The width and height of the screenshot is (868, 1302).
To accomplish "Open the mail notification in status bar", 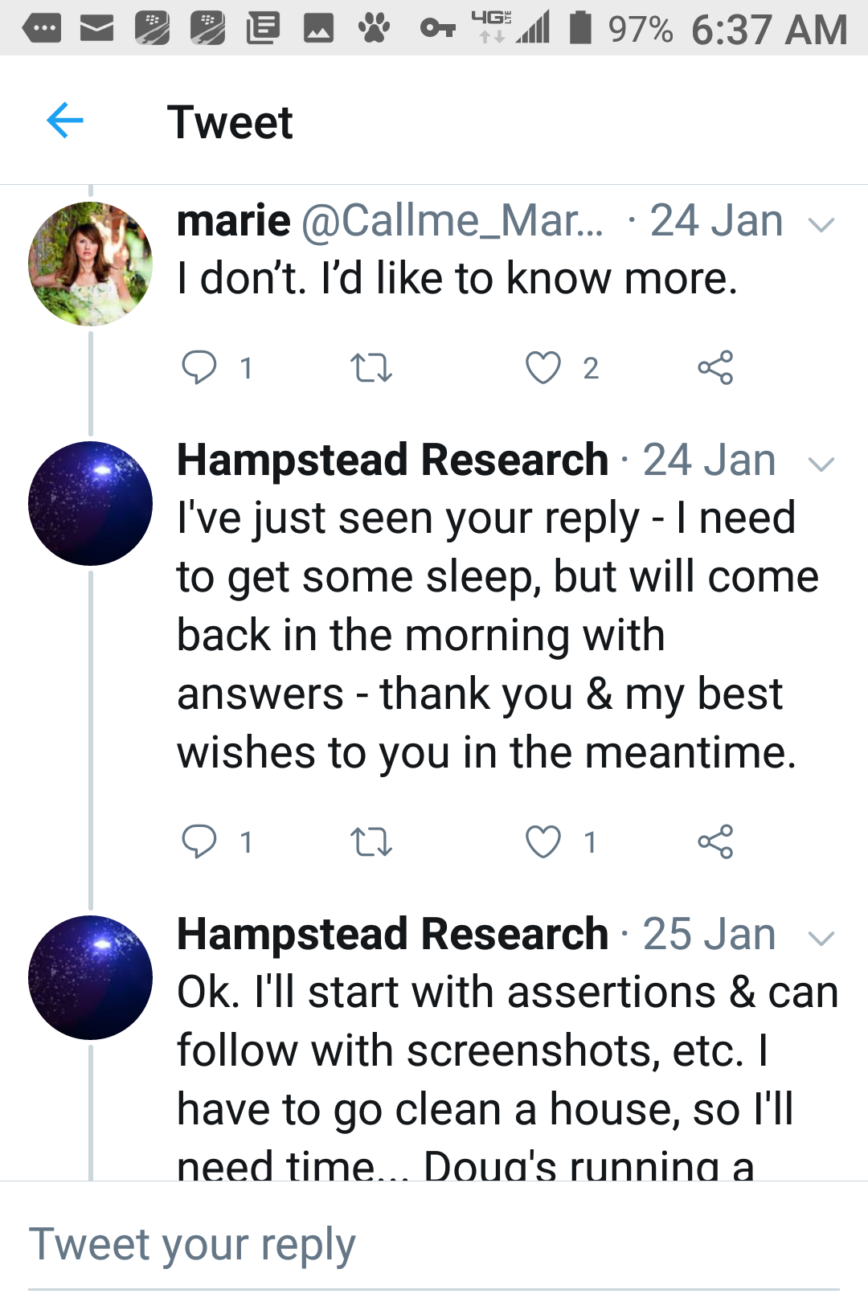I will 96,30.
